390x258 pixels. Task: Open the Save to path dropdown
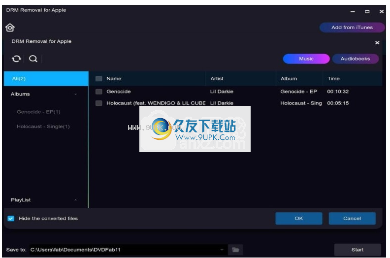click(x=222, y=250)
